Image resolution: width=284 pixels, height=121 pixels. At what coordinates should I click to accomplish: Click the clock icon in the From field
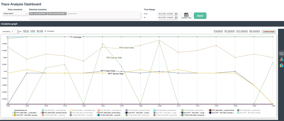point(176,14)
